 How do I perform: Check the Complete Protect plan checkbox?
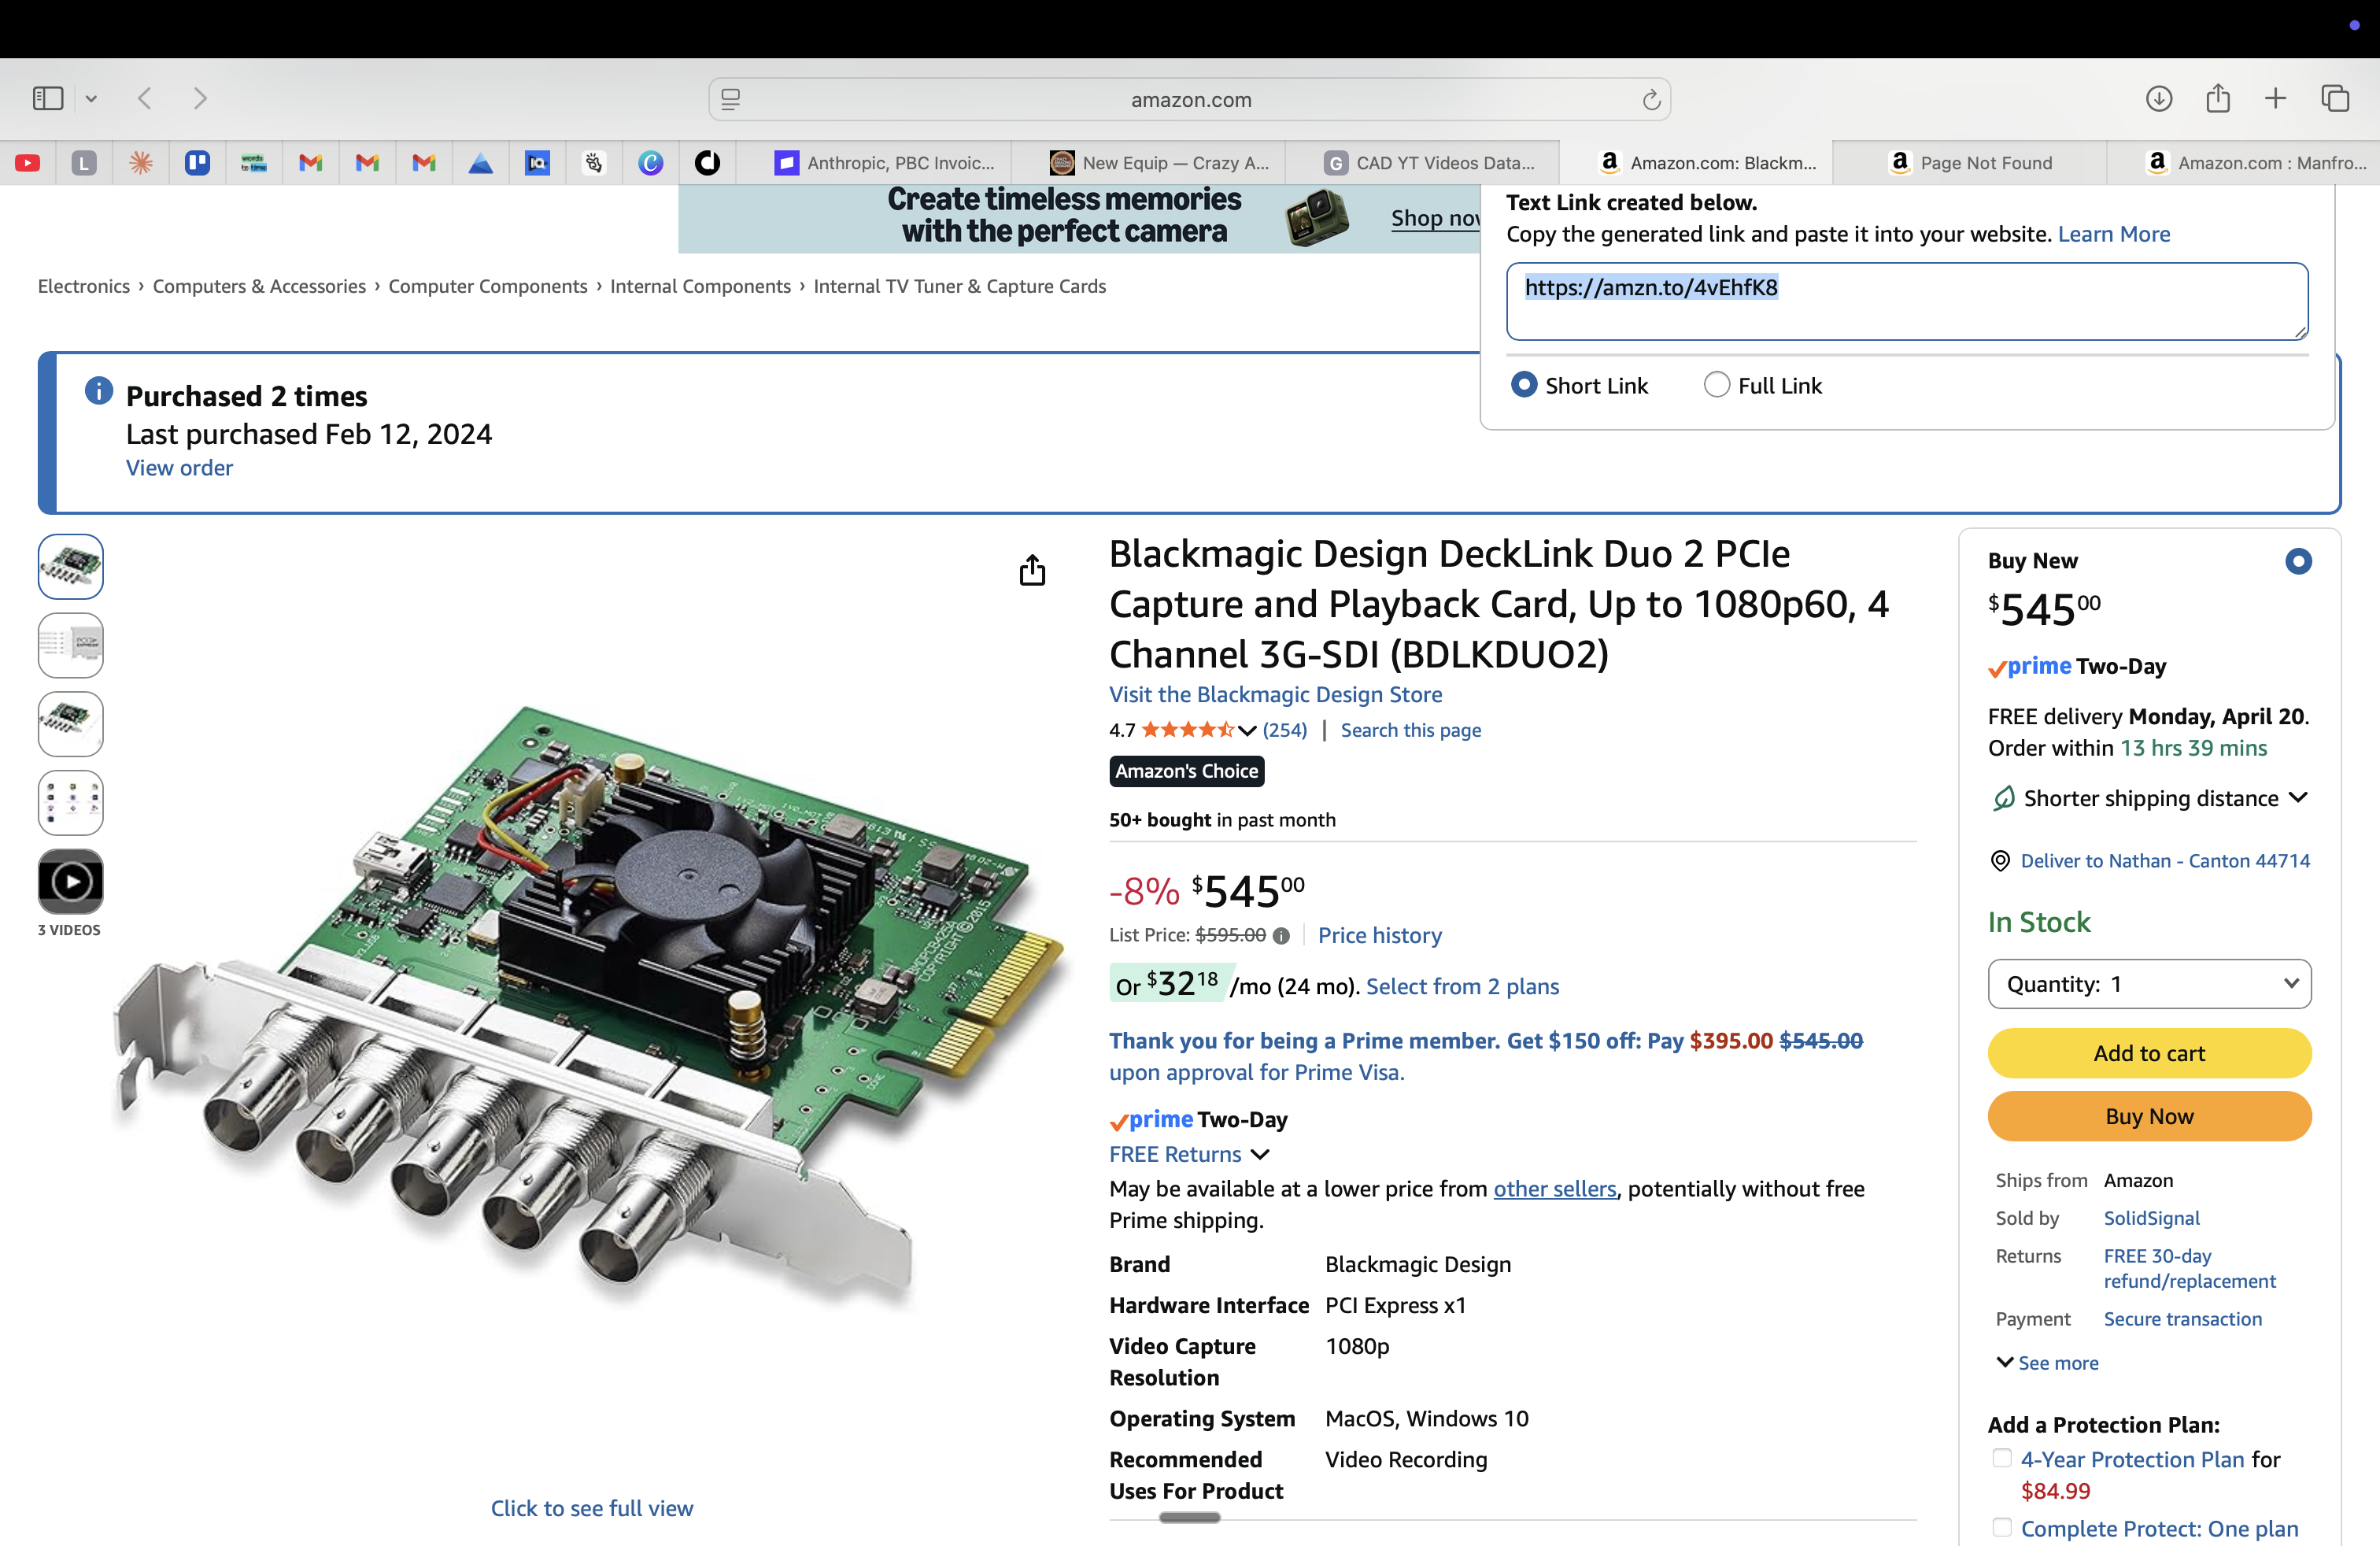[x=2001, y=1527]
